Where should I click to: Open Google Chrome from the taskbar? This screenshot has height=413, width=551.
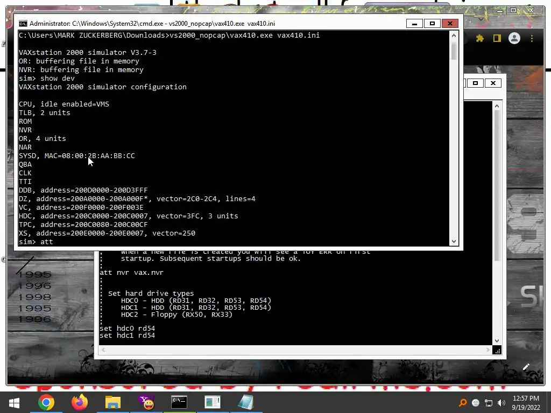(46, 402)
